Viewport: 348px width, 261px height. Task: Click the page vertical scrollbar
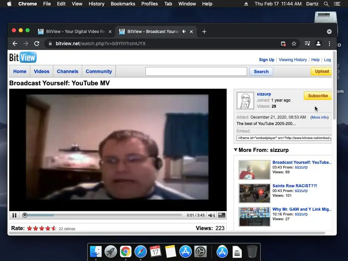334,85
